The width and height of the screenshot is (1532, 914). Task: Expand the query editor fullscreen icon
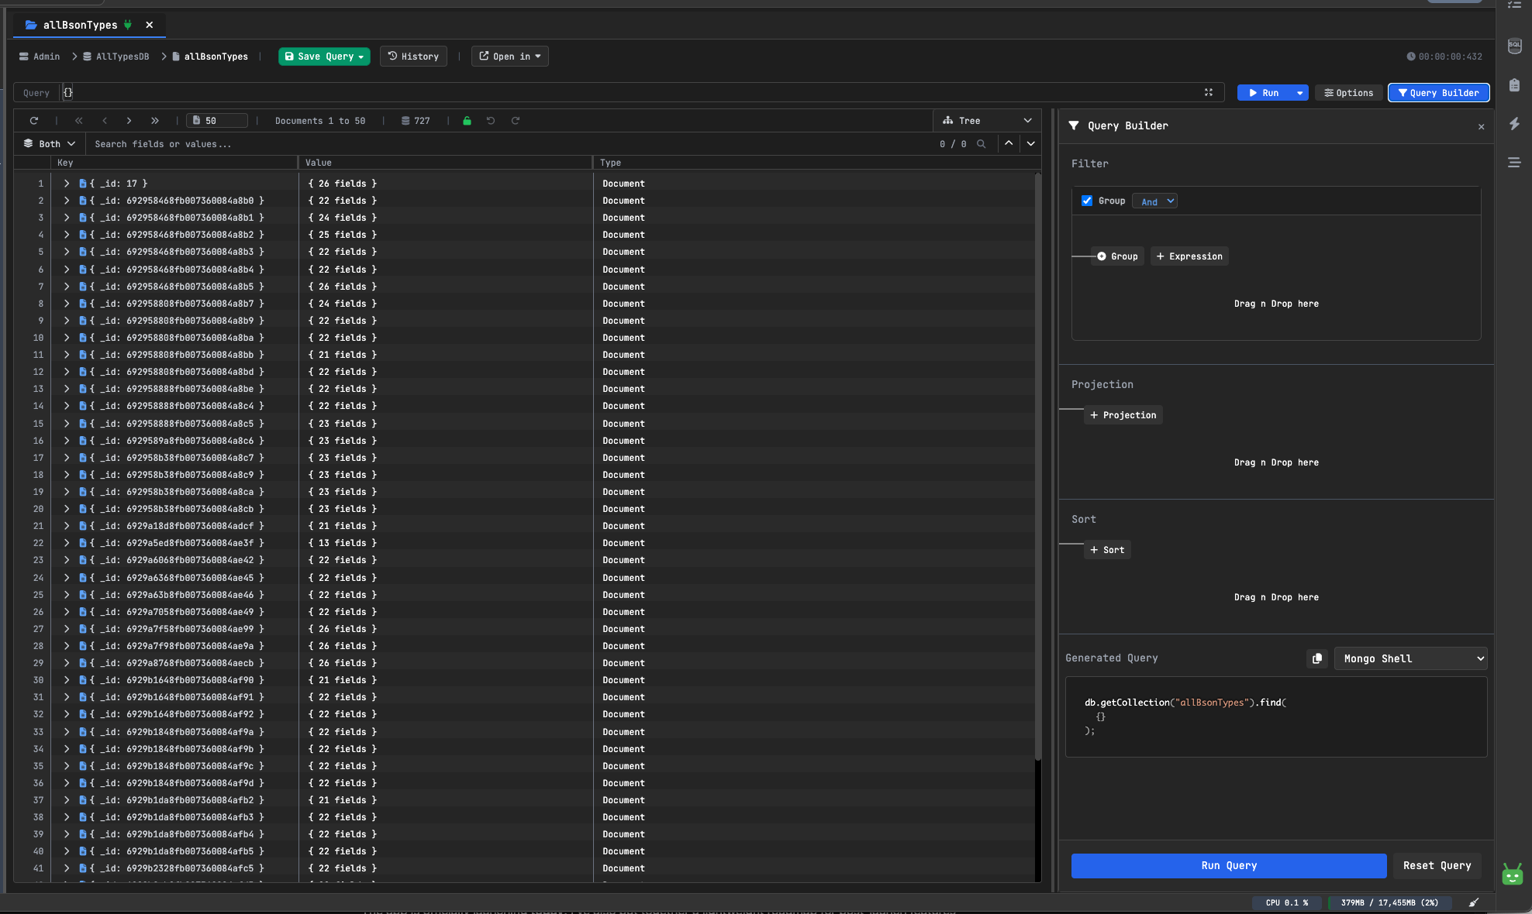[x=1208, y=92]
